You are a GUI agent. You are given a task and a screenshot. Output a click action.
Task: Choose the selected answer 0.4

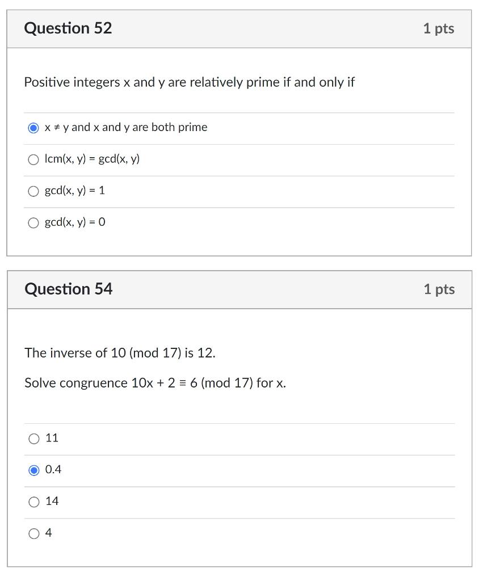click(x=33, y=470)
